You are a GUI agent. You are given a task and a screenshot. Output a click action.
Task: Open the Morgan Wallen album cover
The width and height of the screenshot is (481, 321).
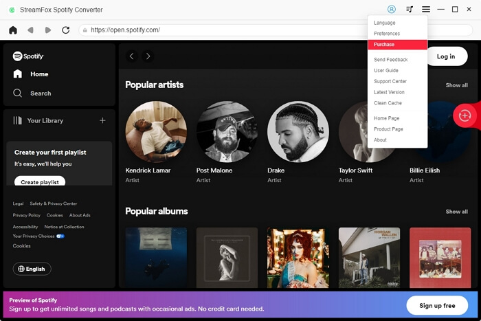(370, 258)
